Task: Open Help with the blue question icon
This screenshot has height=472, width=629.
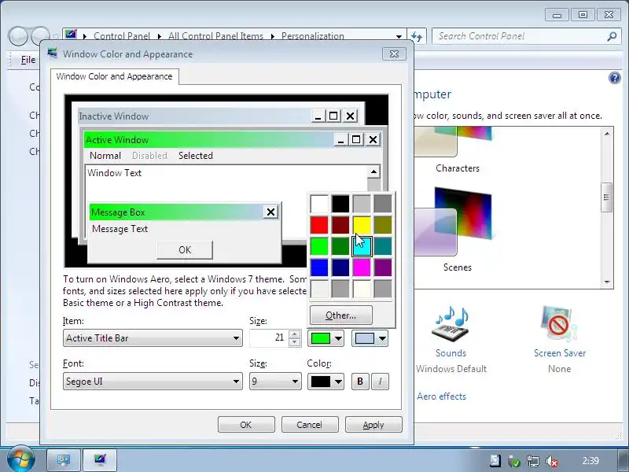Action: [x=614, y=78]
